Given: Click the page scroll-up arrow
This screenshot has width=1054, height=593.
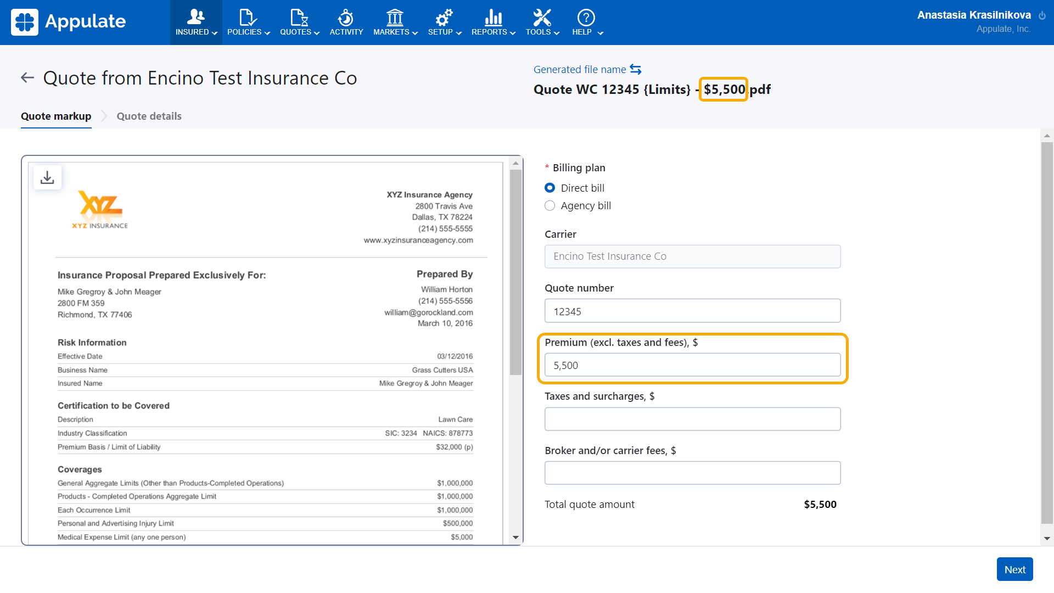Looking at the screenshot, I should point(1047,135).
